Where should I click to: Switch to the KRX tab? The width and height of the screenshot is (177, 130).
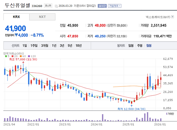pyautogui.click(x=16, y=17)
